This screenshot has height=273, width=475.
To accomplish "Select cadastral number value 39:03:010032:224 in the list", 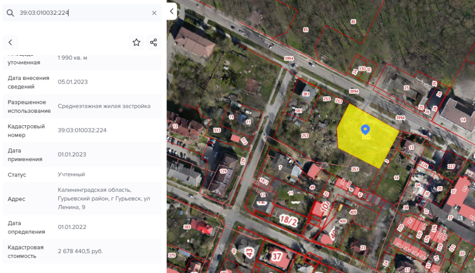I will tap(82, 130).
